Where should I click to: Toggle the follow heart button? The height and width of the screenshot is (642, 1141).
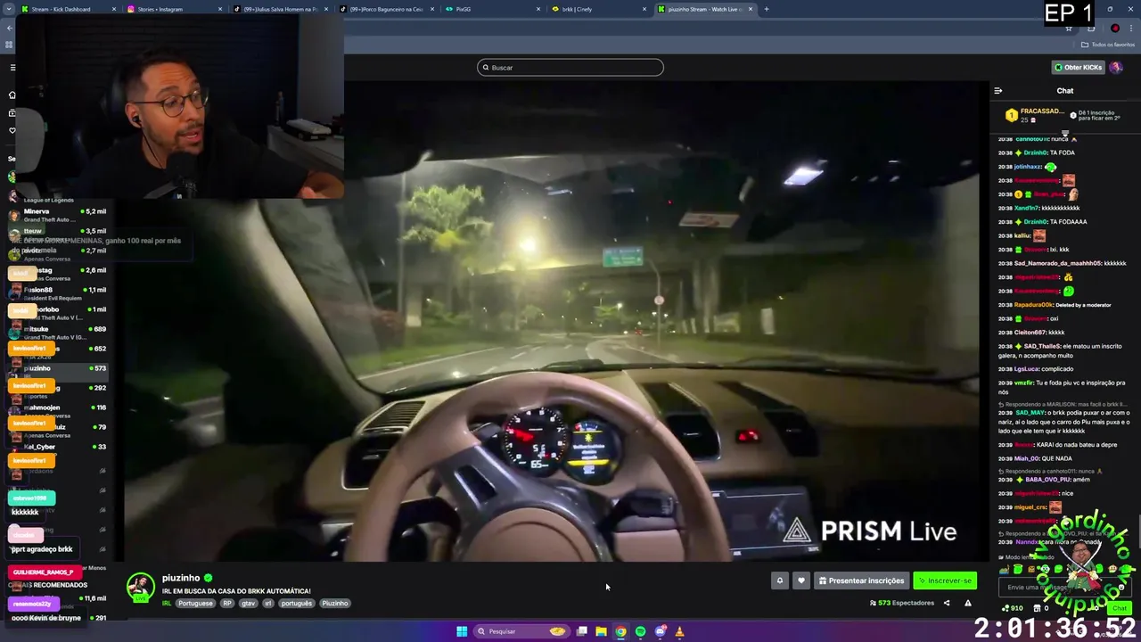(800, 580)
